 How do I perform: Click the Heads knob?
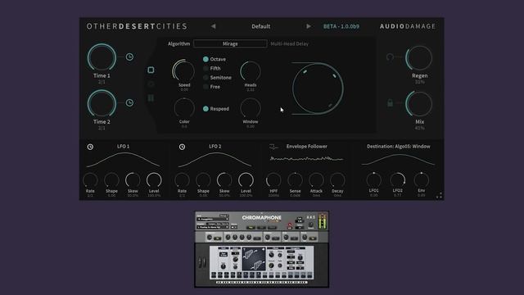coord(251,71)
